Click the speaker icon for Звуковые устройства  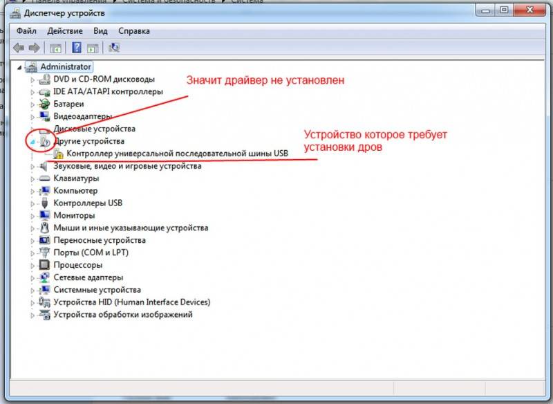click(x=44, y=166)
